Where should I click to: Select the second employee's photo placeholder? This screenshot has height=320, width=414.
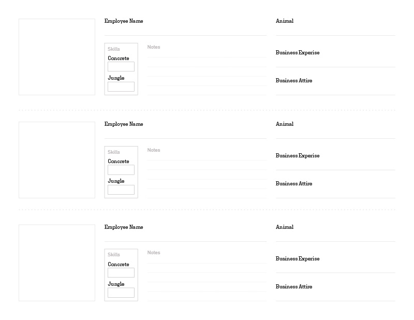57,160
